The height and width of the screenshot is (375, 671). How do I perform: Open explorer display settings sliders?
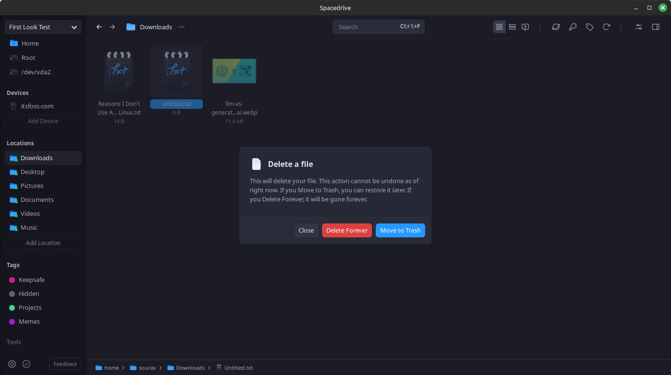[639, 27]
